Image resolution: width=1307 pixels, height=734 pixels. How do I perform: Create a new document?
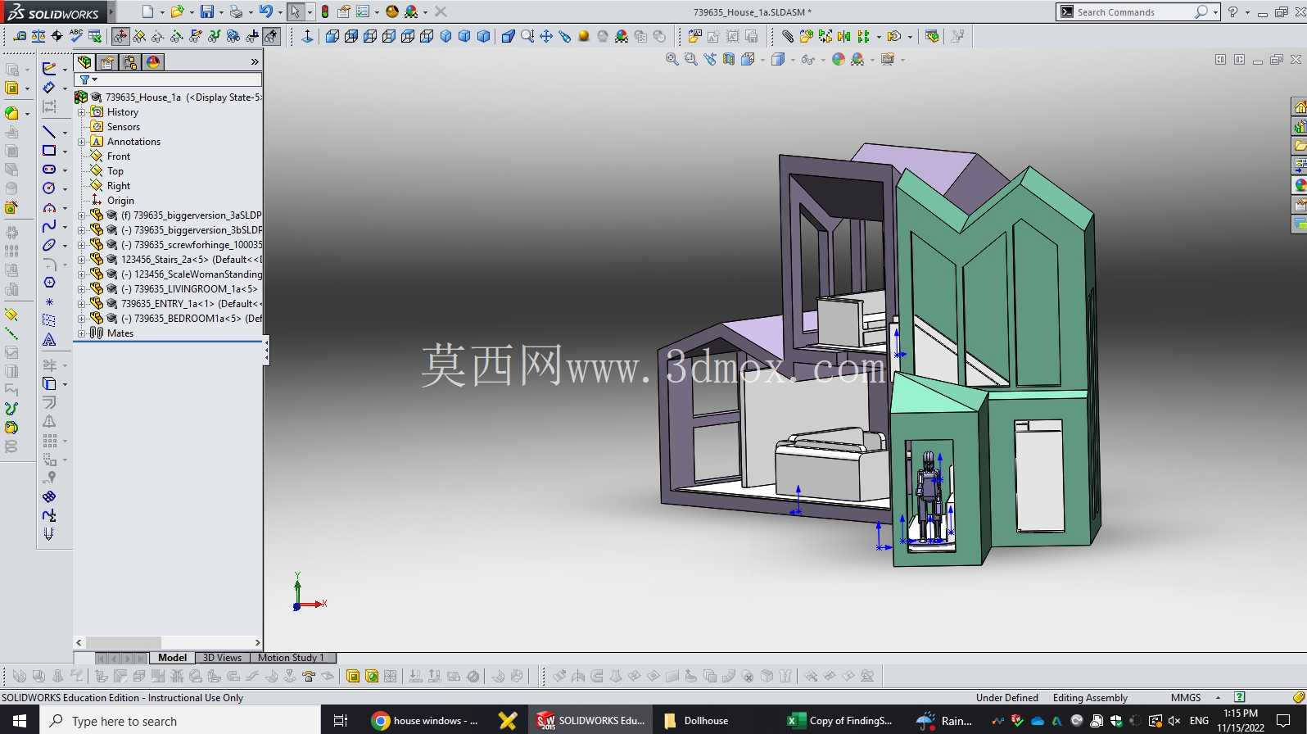click(147, 11)
